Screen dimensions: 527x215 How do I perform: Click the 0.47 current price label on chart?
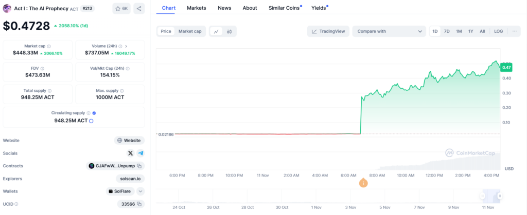point(505,67)
